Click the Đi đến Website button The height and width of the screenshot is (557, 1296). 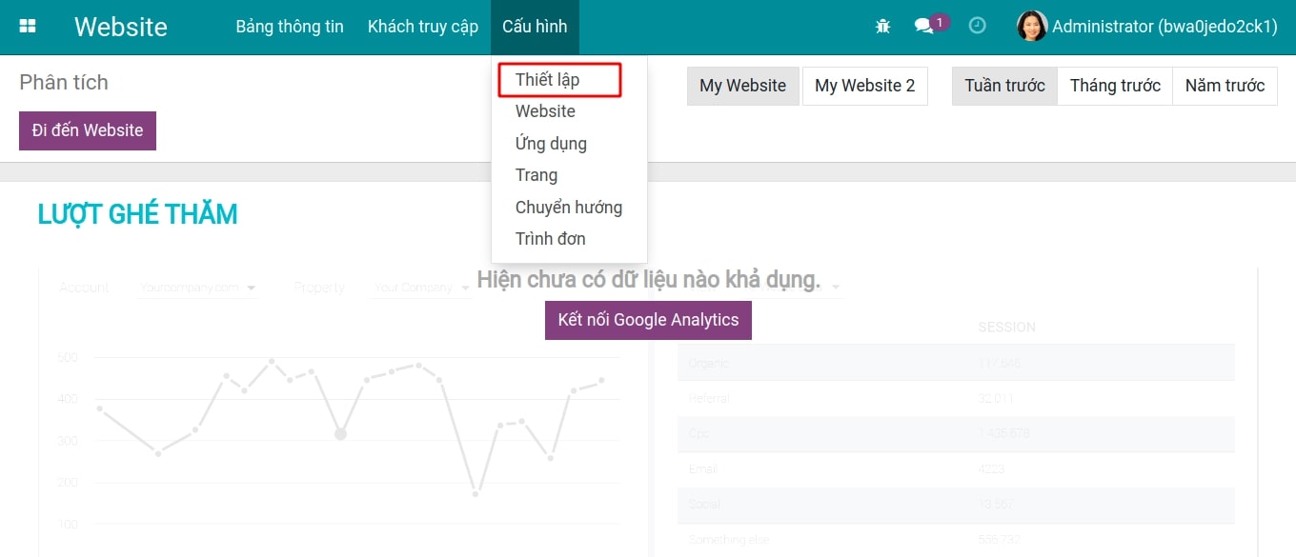point(87,130)
